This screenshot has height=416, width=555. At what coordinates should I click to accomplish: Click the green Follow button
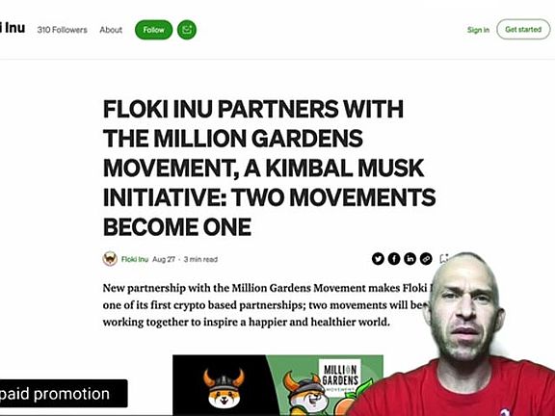pos(153,30)
